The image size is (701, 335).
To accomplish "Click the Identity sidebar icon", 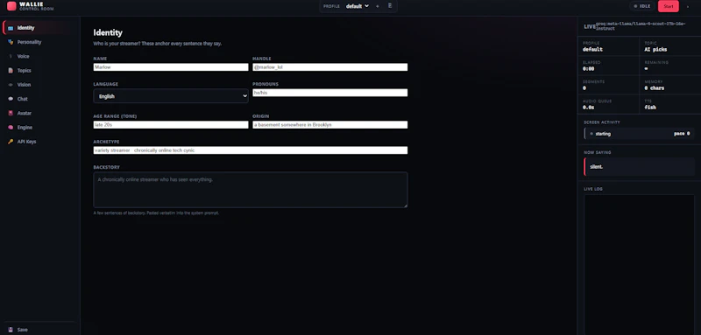I will click(11, 28).
